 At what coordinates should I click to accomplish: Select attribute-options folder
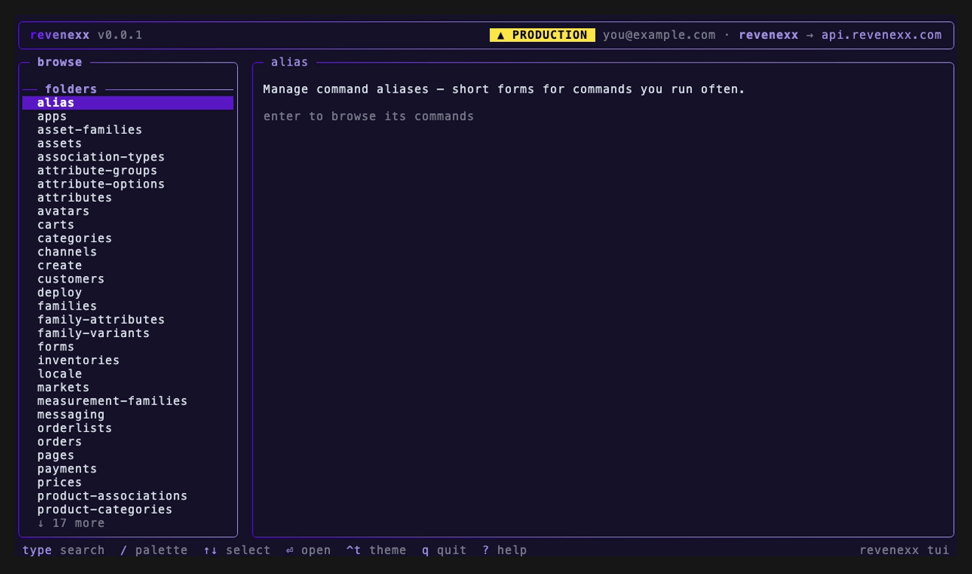point(127,184)
